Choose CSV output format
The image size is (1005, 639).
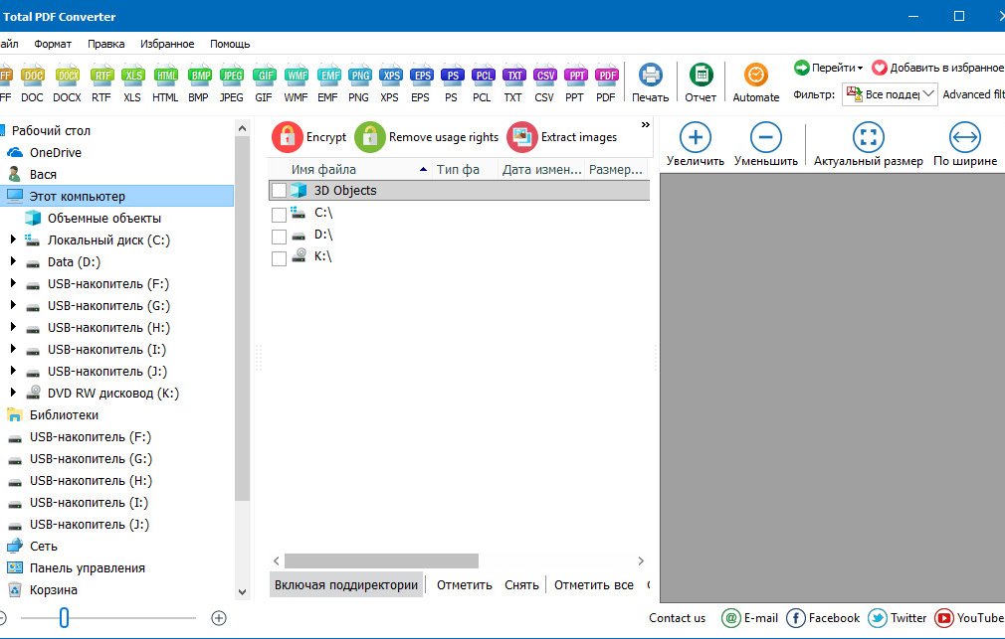544,83
